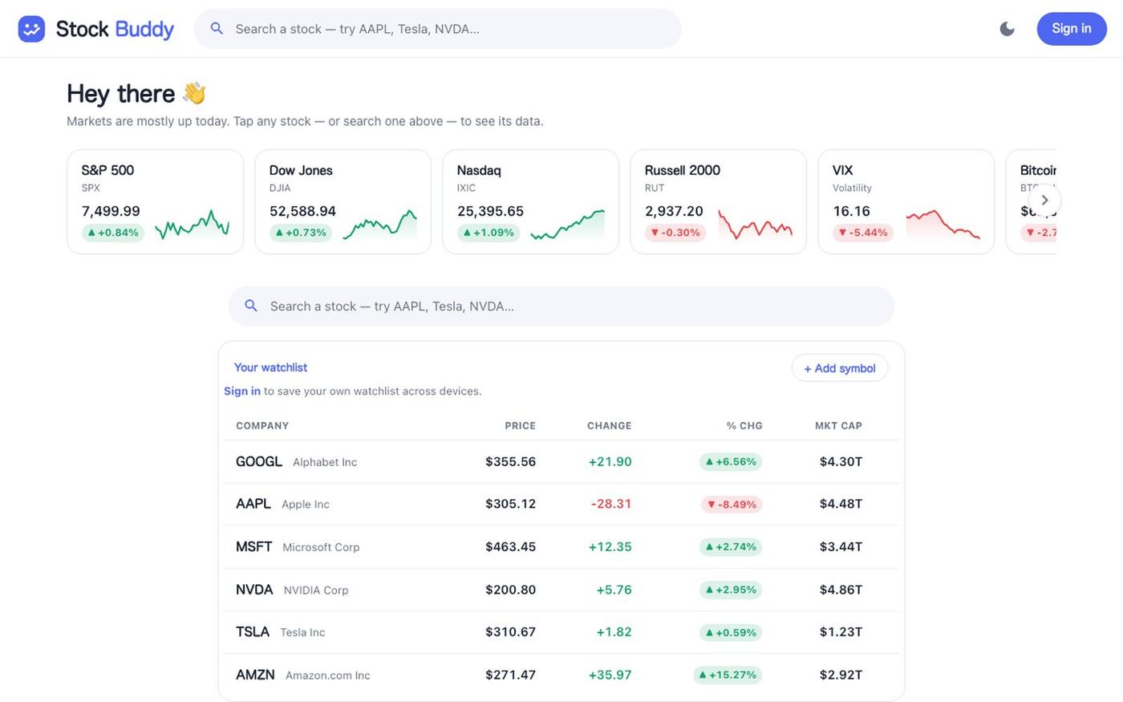Click the Microsoft Corp company name
The width and height of the screenshot is (1123, 702).
click(x=321, y=547)
